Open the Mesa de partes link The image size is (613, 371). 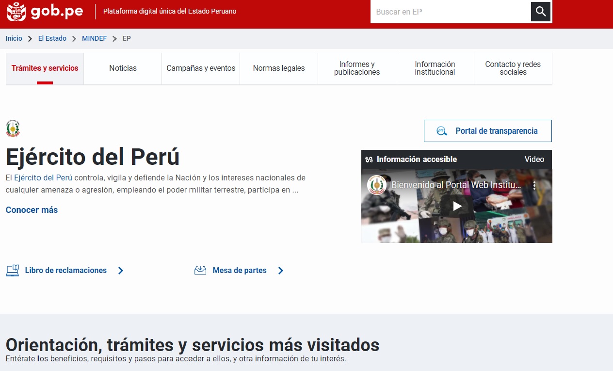[x=240, y=271]
